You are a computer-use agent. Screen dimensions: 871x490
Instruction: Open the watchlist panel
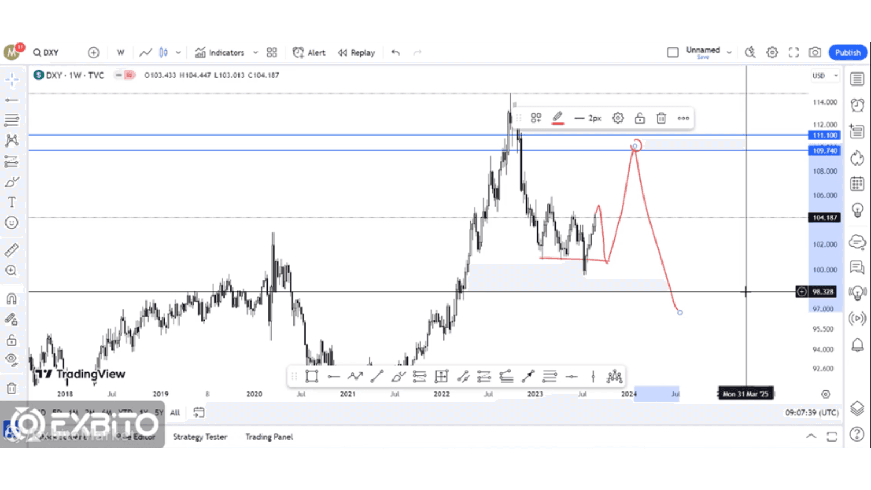click(x=857, y=79)
